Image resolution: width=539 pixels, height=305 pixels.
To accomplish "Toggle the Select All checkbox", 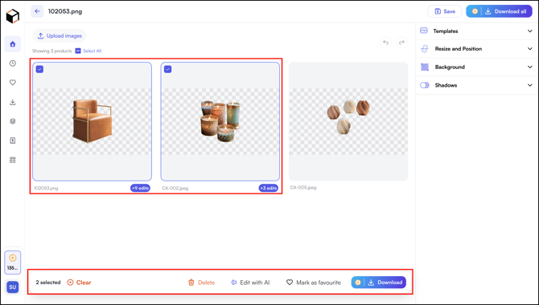I will coord(78,51).
